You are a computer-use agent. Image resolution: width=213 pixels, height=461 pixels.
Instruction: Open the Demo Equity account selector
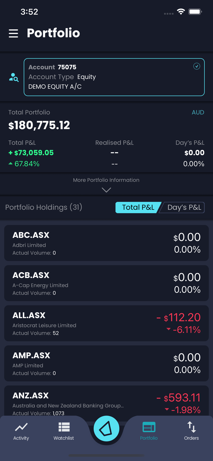tap(114, 77)
